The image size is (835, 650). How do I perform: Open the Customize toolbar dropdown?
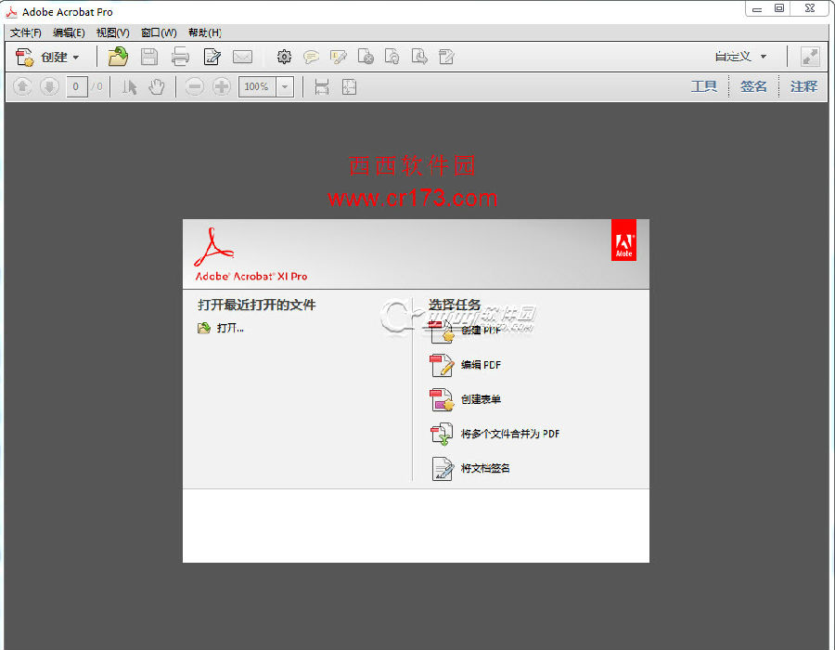(x=740, y=57)
